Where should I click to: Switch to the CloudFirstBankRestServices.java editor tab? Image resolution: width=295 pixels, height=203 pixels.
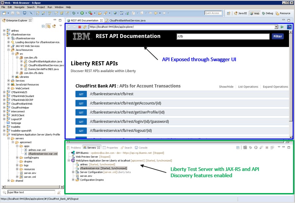pos(127,20)
